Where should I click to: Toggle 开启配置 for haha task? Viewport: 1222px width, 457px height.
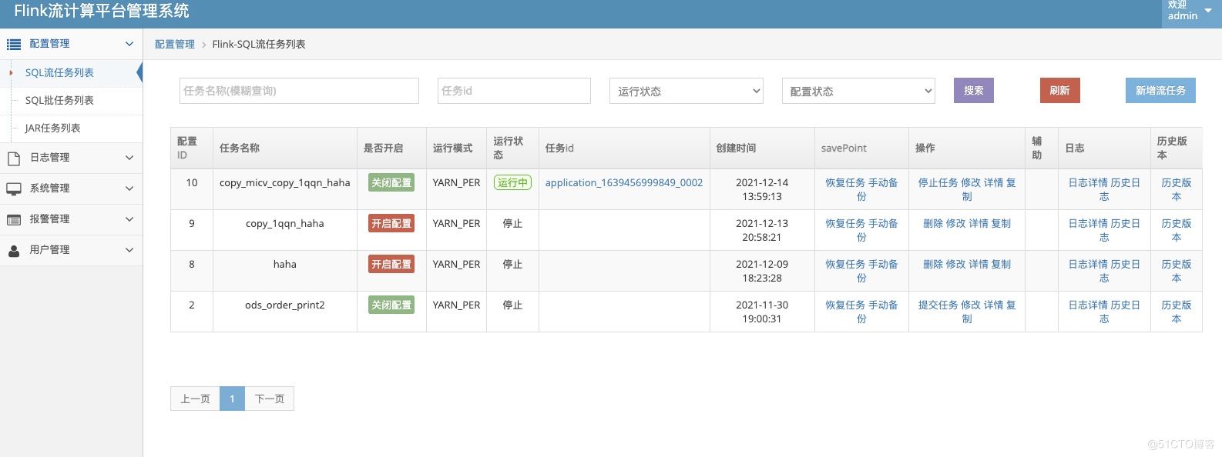point(391,264)
